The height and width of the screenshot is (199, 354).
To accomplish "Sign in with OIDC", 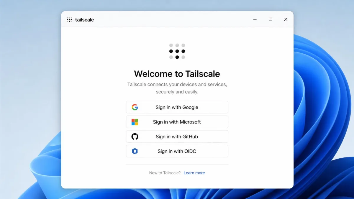I will tap(177, 151).
